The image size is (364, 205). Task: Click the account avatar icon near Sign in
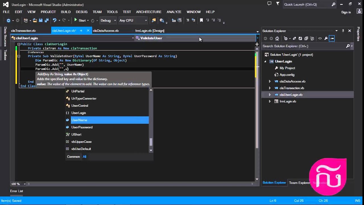click(359, 11)
